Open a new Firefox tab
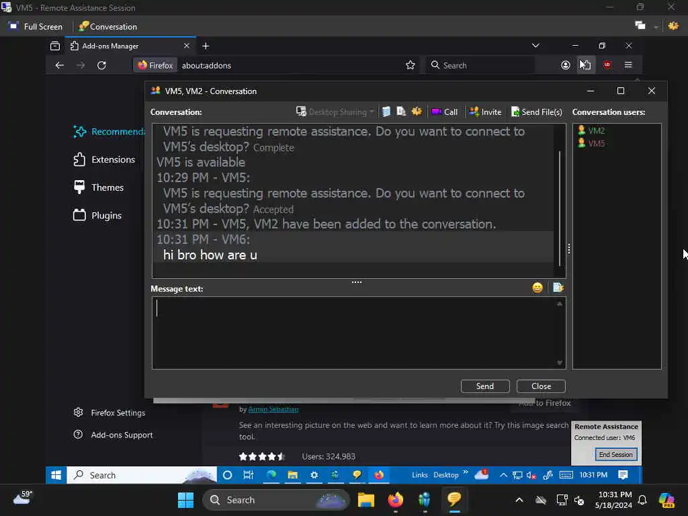Screen dimensions: 688x516 [206, 46]
